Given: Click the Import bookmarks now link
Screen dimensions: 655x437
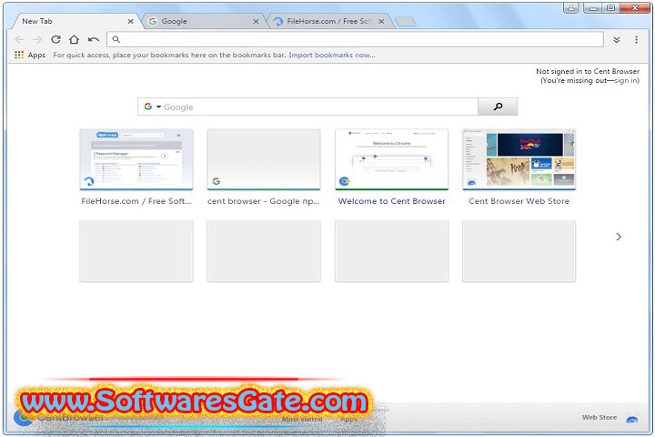Looking at the screenshot, I should pos(332,55).
